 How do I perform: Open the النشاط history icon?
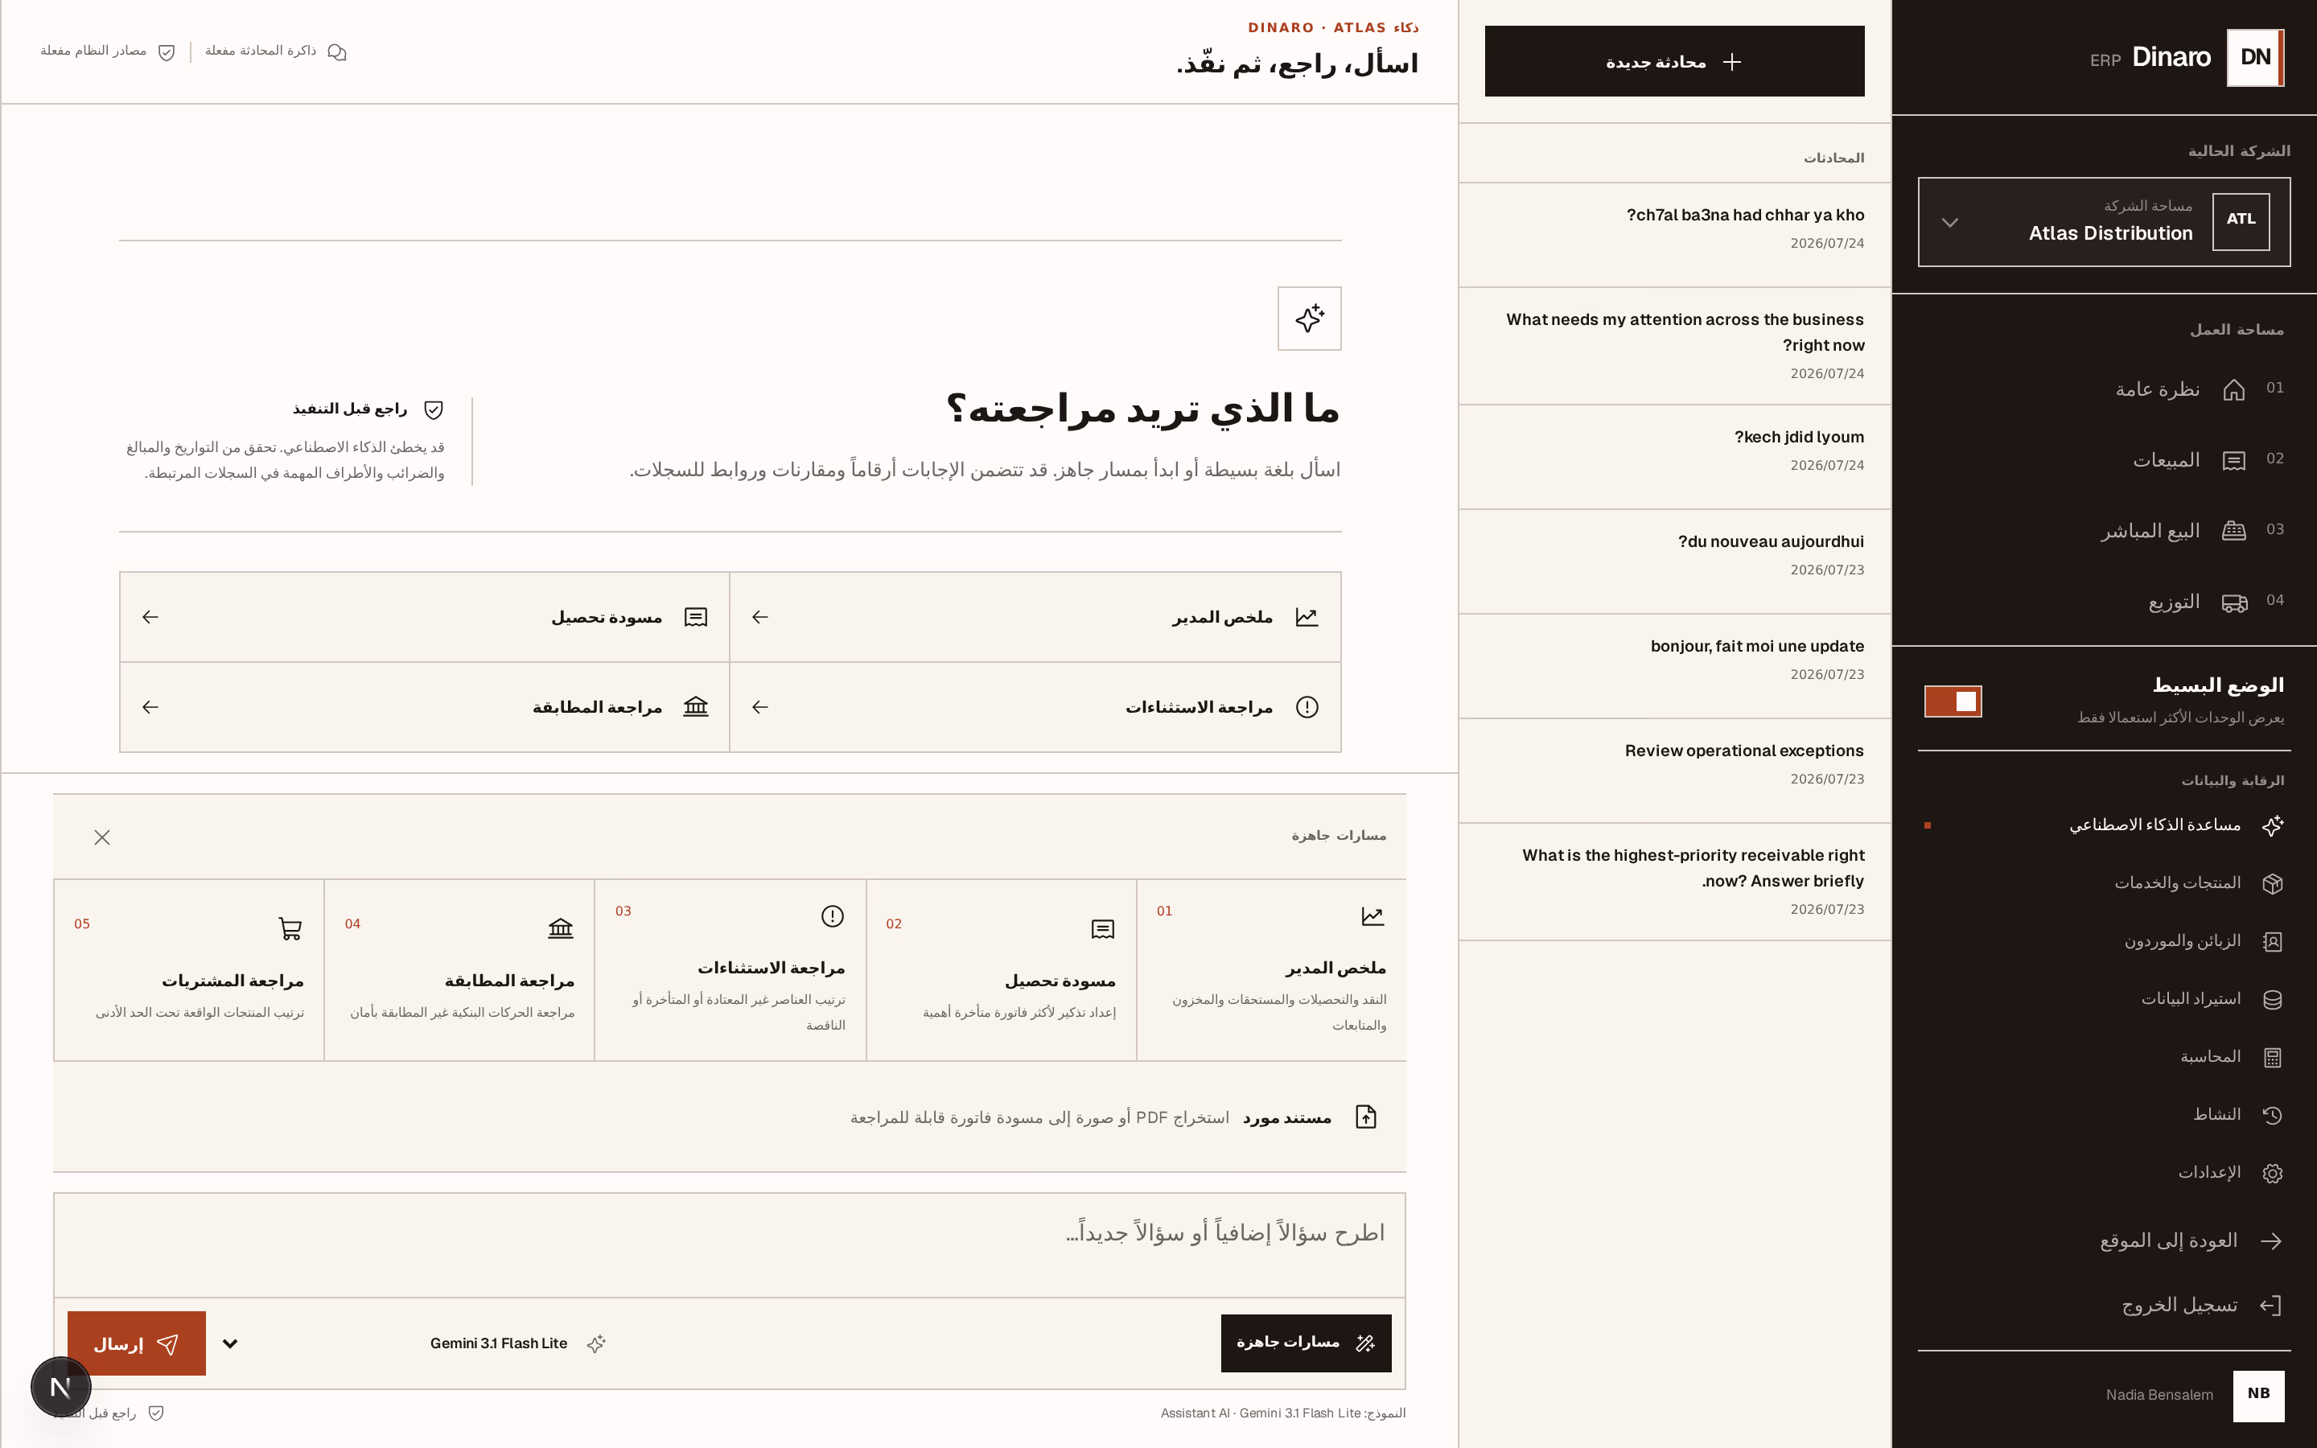tap(2272, 1115)
